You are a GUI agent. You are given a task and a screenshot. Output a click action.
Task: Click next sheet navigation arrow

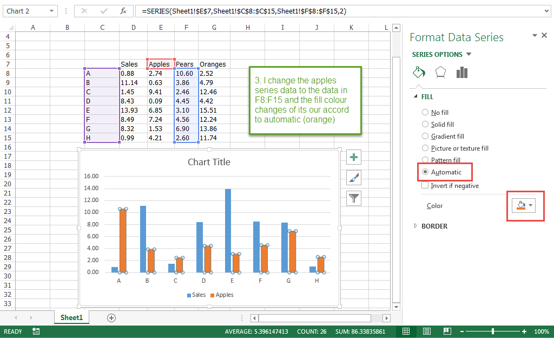[x=31, y=318]
